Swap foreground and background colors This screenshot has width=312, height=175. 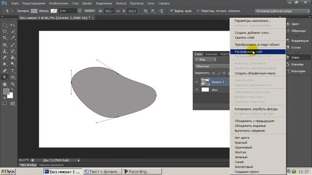pos(12,89)
